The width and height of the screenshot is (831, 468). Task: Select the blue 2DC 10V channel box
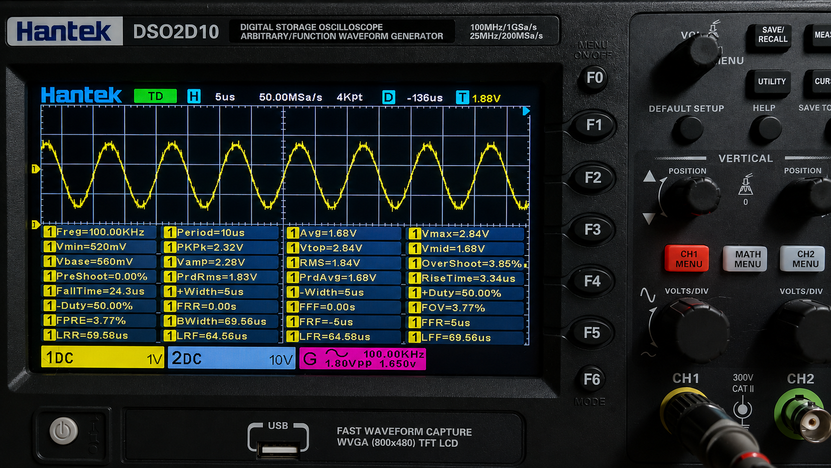(232, 358)
